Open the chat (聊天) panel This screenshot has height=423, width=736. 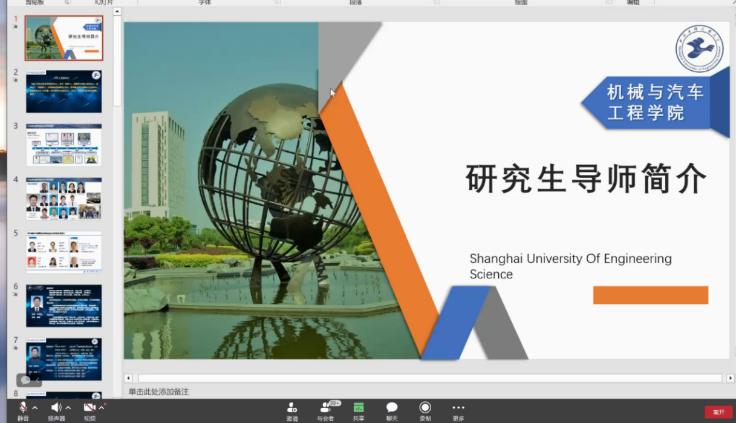tap(392, 407)
